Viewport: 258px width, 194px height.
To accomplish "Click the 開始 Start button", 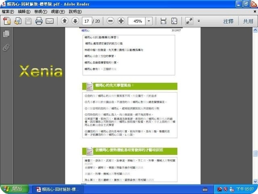I will 15,189.
